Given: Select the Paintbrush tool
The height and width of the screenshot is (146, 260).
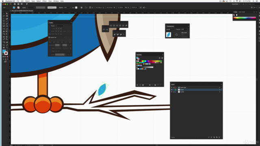Looking at the screenshot, I should 7,24.
